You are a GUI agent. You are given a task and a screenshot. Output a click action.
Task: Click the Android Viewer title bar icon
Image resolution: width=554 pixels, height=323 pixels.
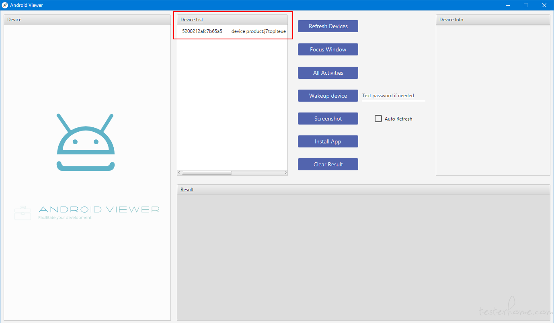pyautogui.click(x=5, y=5)
